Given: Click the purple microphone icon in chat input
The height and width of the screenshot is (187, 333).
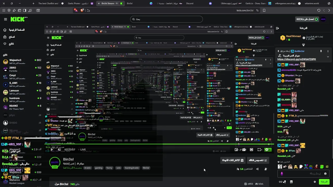Looking at the screenshot, I should coord(282,173).
